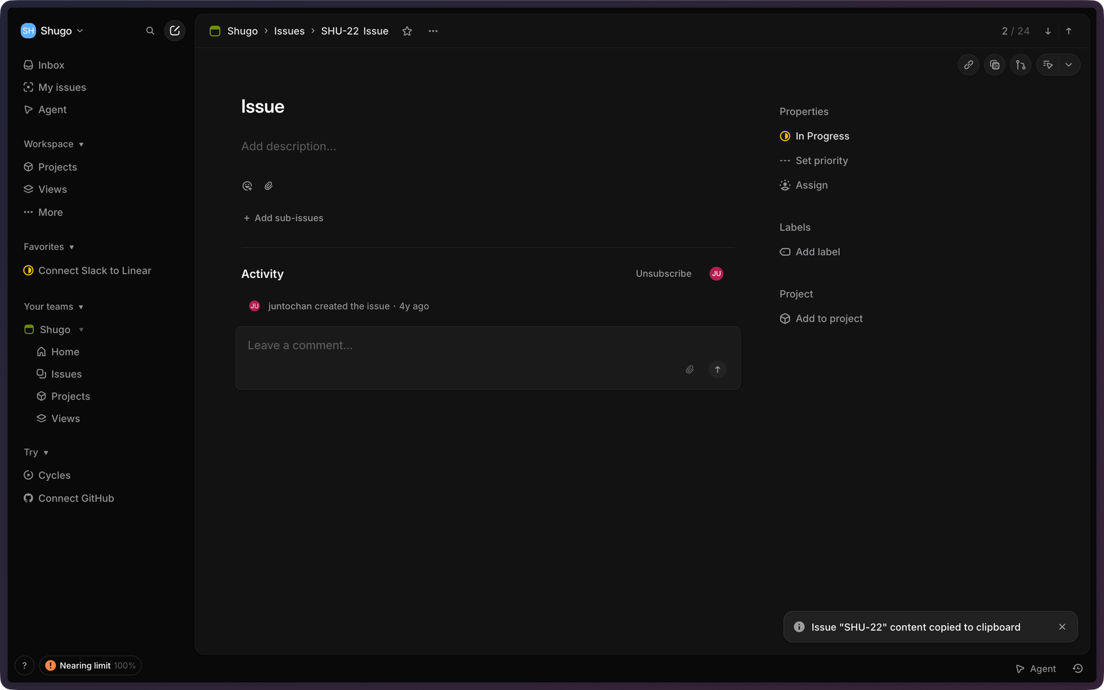This screenshot has height=690, width=1104.
Task: Open workspace Views
Action: pos(45,189)
